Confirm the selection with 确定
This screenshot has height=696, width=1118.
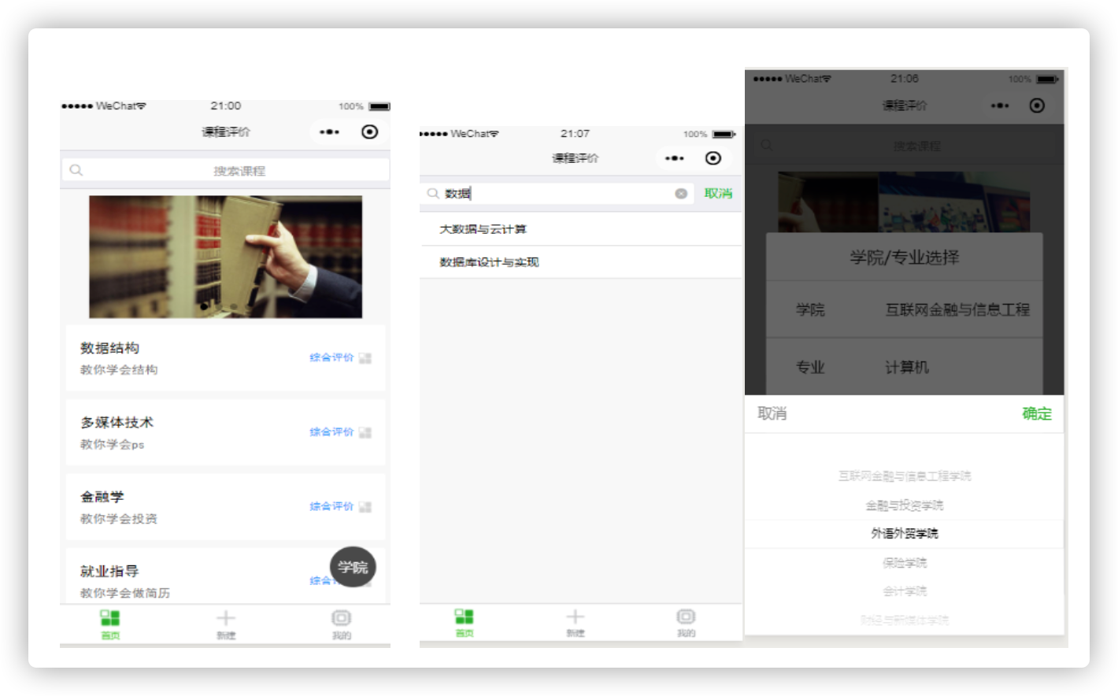[x=1037, y=413]
